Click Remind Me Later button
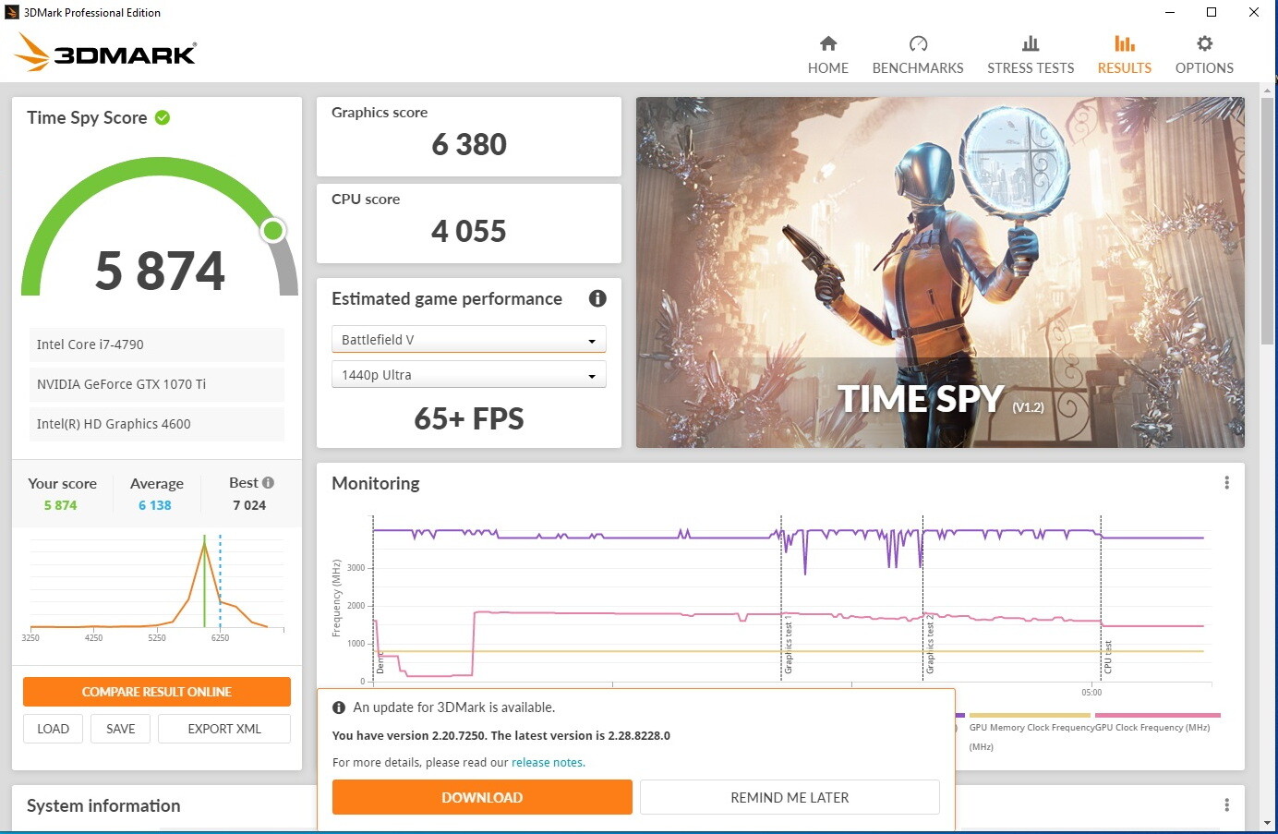Viewport: 1278px width, 834px height. click(789, 797)
